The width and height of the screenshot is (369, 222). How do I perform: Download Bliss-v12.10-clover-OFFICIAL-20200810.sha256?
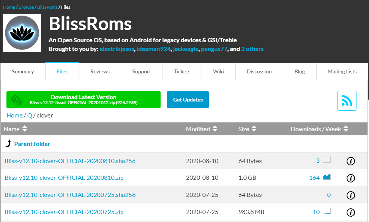70,161
